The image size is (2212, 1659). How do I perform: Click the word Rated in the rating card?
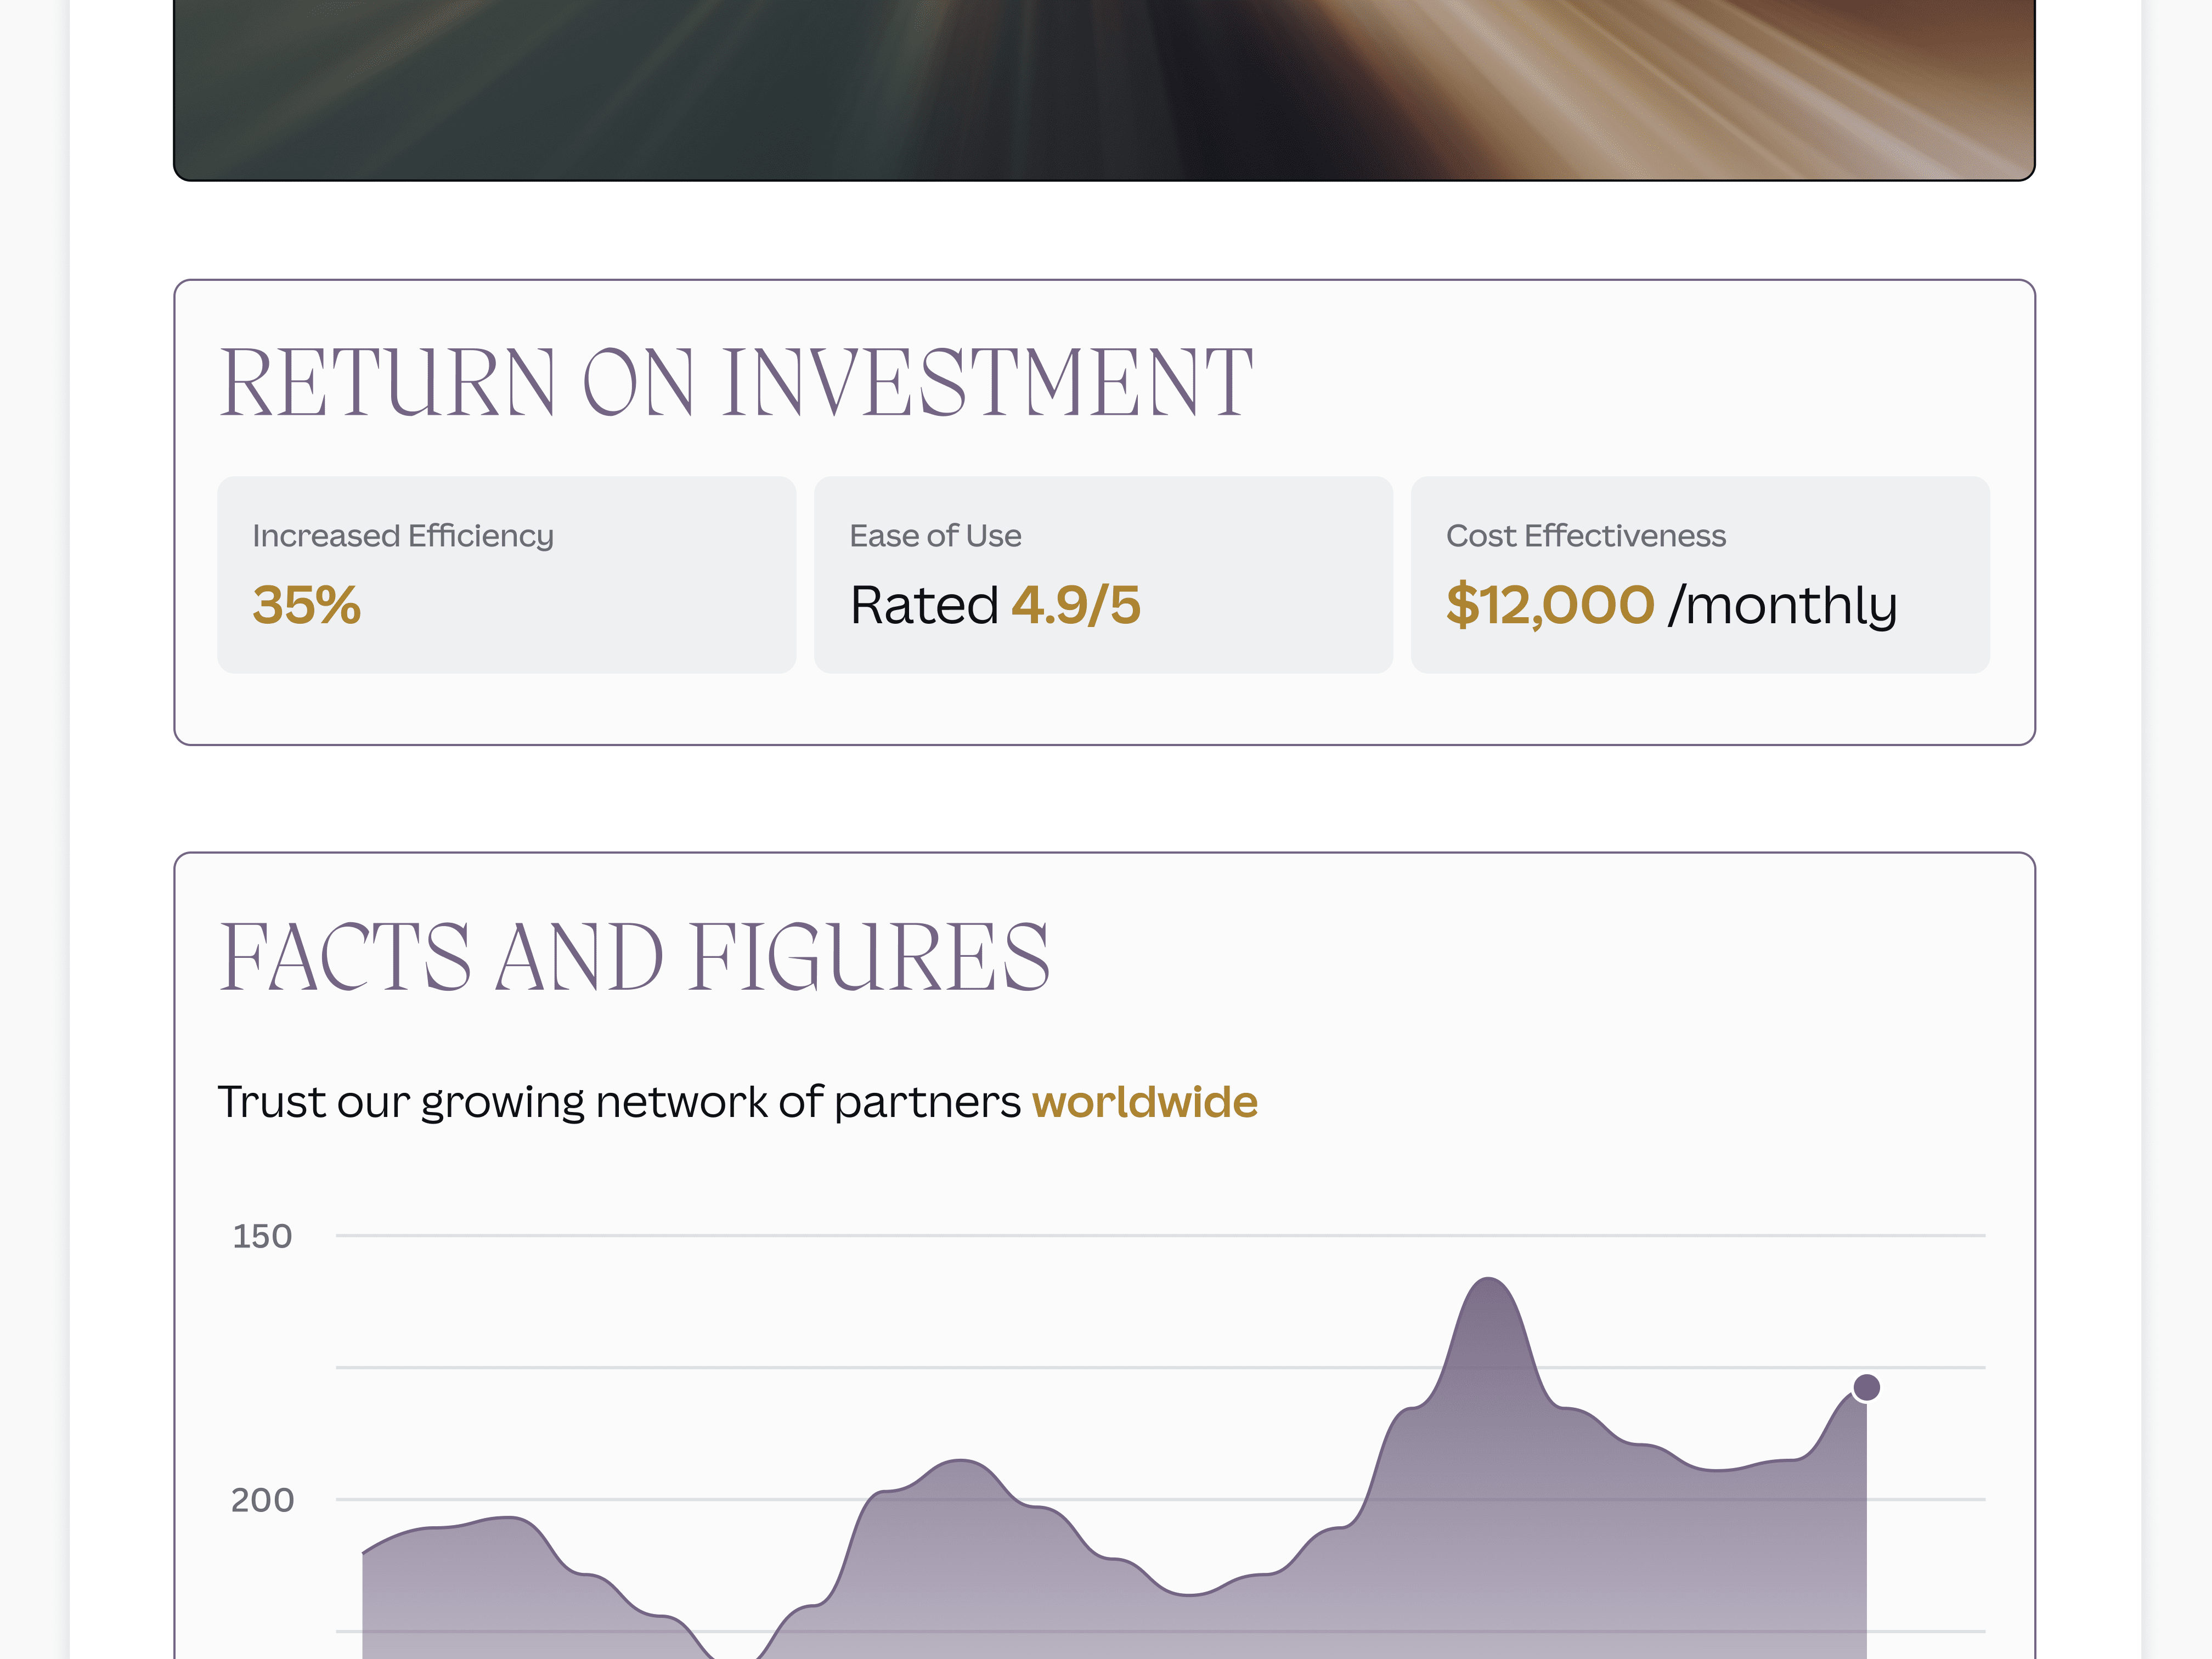tap(924, 605)
